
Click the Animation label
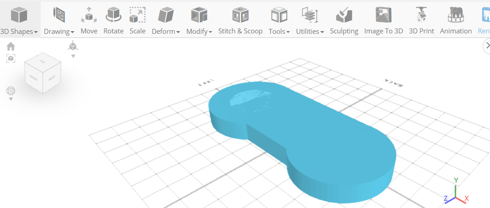pyautogui.click(x=456, y=31)
